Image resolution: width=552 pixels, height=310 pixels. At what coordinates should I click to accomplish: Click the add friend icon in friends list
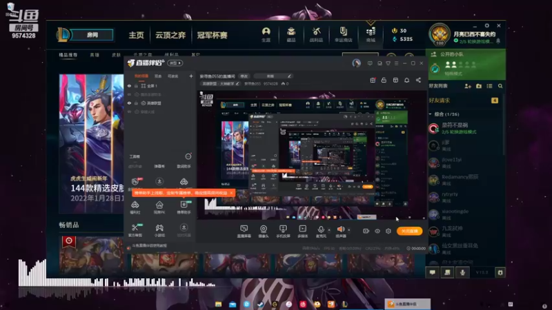(x=468, y=85)
